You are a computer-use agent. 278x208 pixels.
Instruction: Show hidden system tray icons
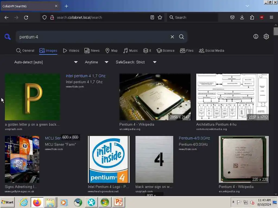pyautogui.click(x=233, y=202)
